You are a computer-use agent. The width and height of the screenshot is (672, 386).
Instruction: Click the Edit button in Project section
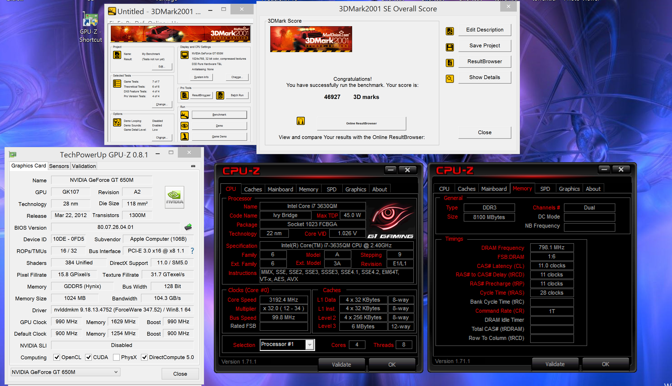(x=162, y=66)
